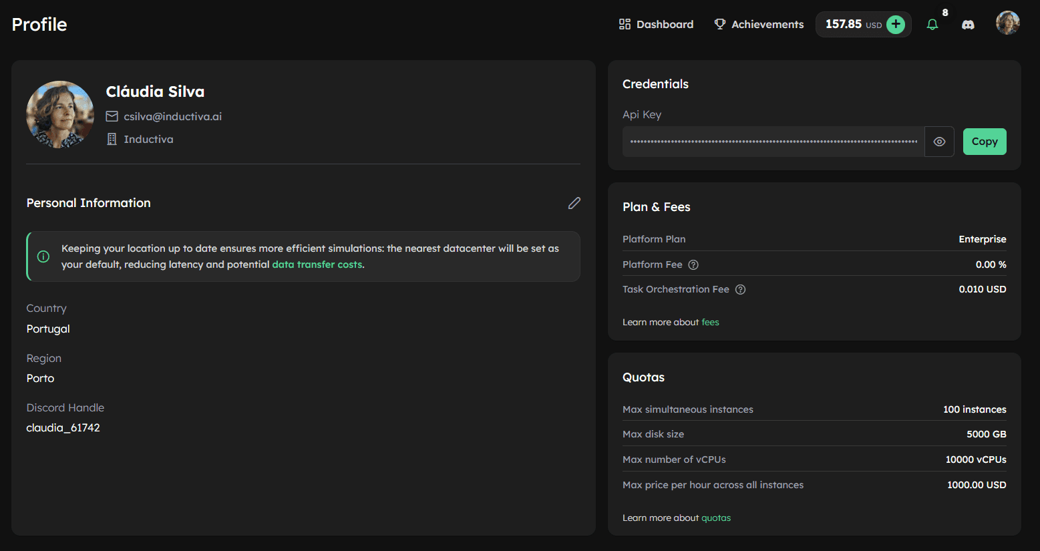Open the profile avatar menu
The image size is (1040, 551).
tap(1007, 22)
